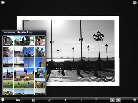The image size is (138, 103).
Task: Select the selfie with sunglasses photo
Action: point(8,51)
